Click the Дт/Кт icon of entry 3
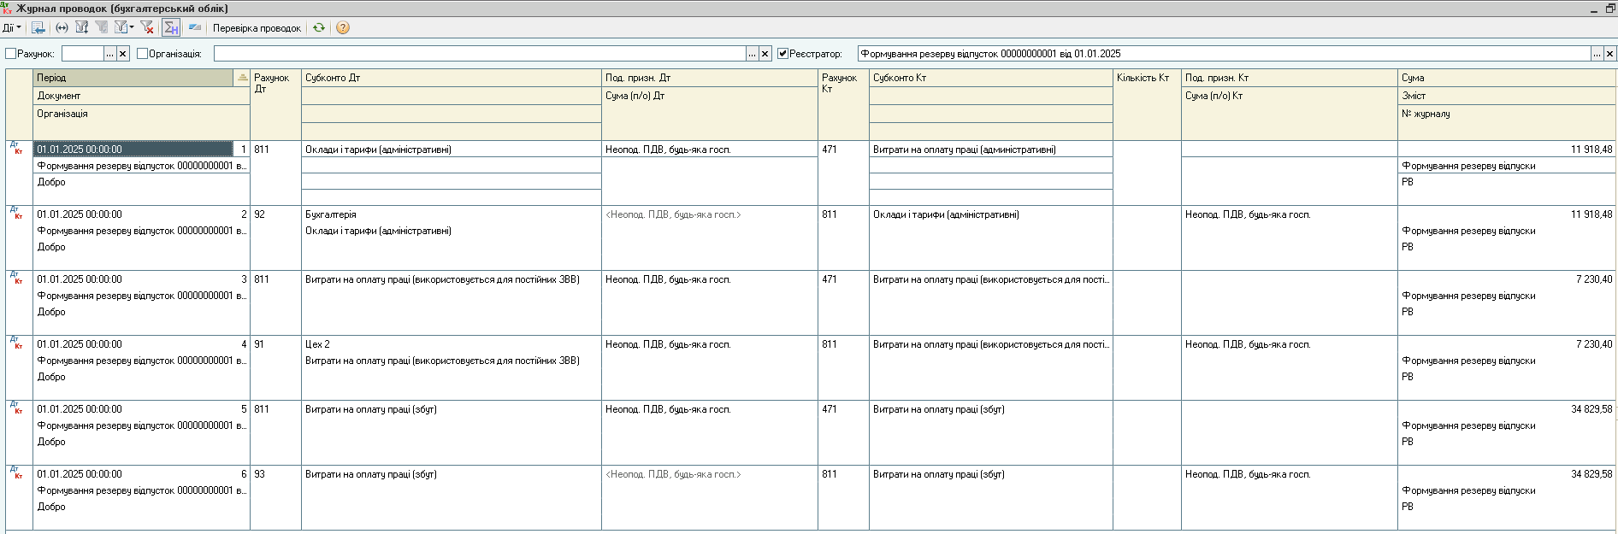This screenshot has height=534, width=1618. point(16,279)
